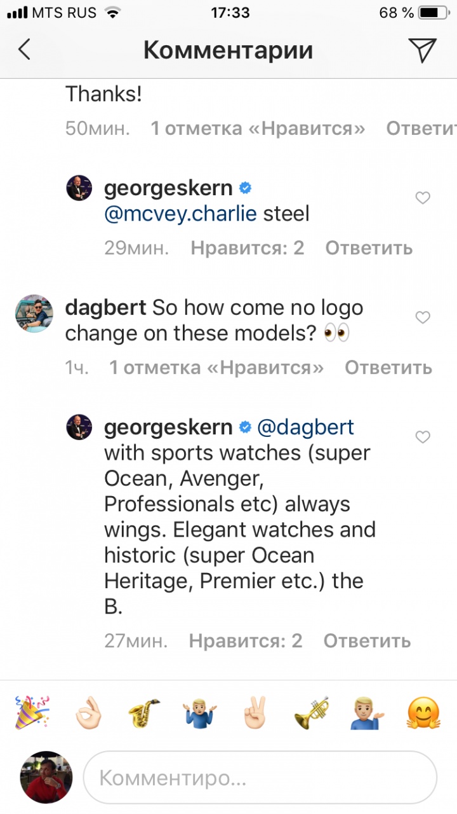Open the @mcvey.charlie mention
The height and width of the screenshot is (814, 457).
coord(180,214)
